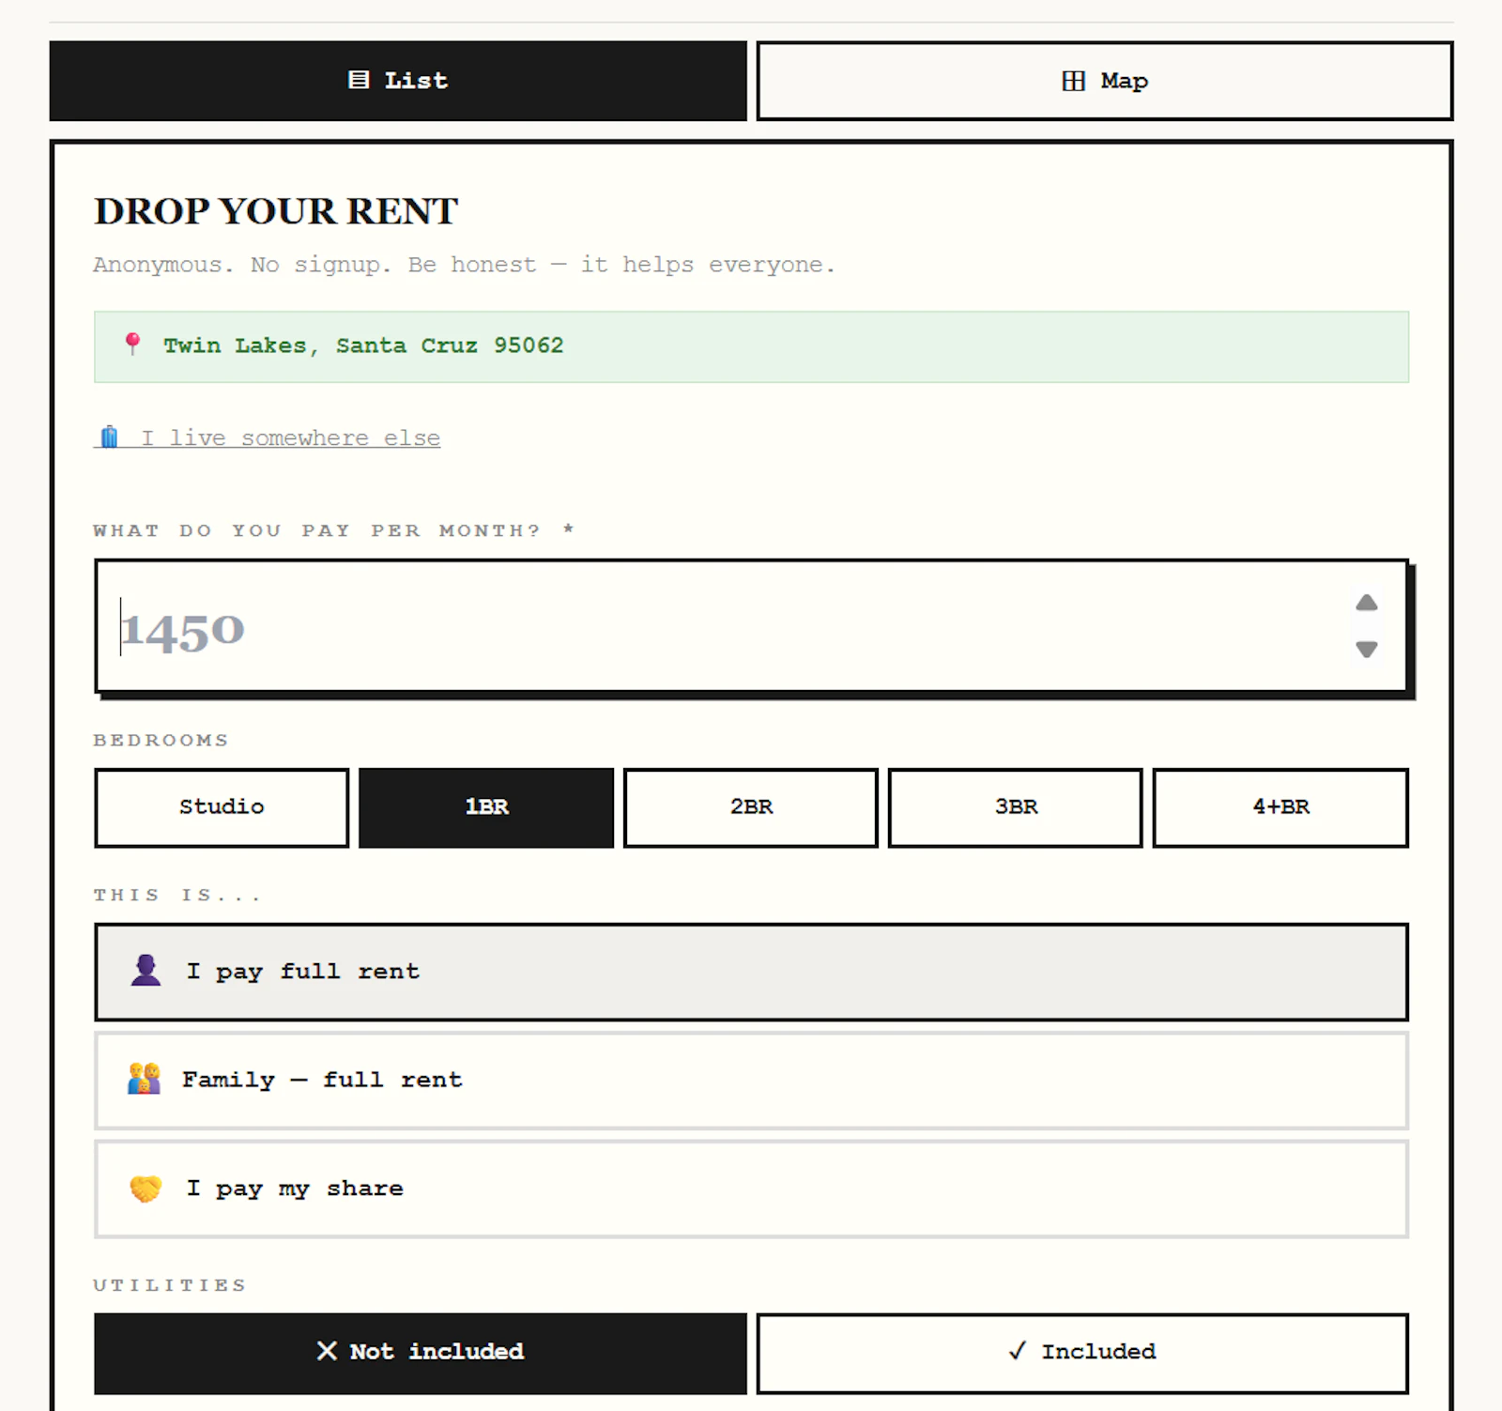Screen dimensions: 1502x1411
Task: Select the Twin Lakes, Santa Cruz 95062 location
Action: pyautogui.click(x=751, y=346)
